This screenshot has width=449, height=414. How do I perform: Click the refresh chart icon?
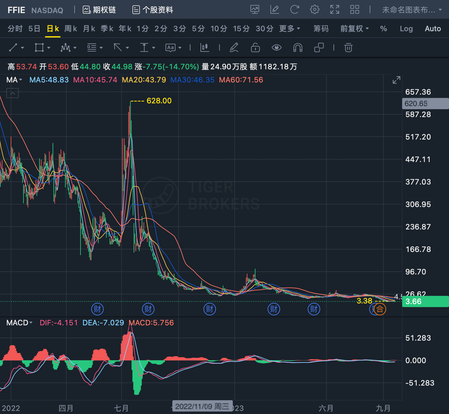(294, 10)
